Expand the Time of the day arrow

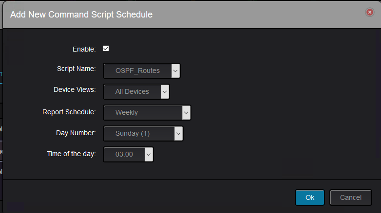[149, 154]
